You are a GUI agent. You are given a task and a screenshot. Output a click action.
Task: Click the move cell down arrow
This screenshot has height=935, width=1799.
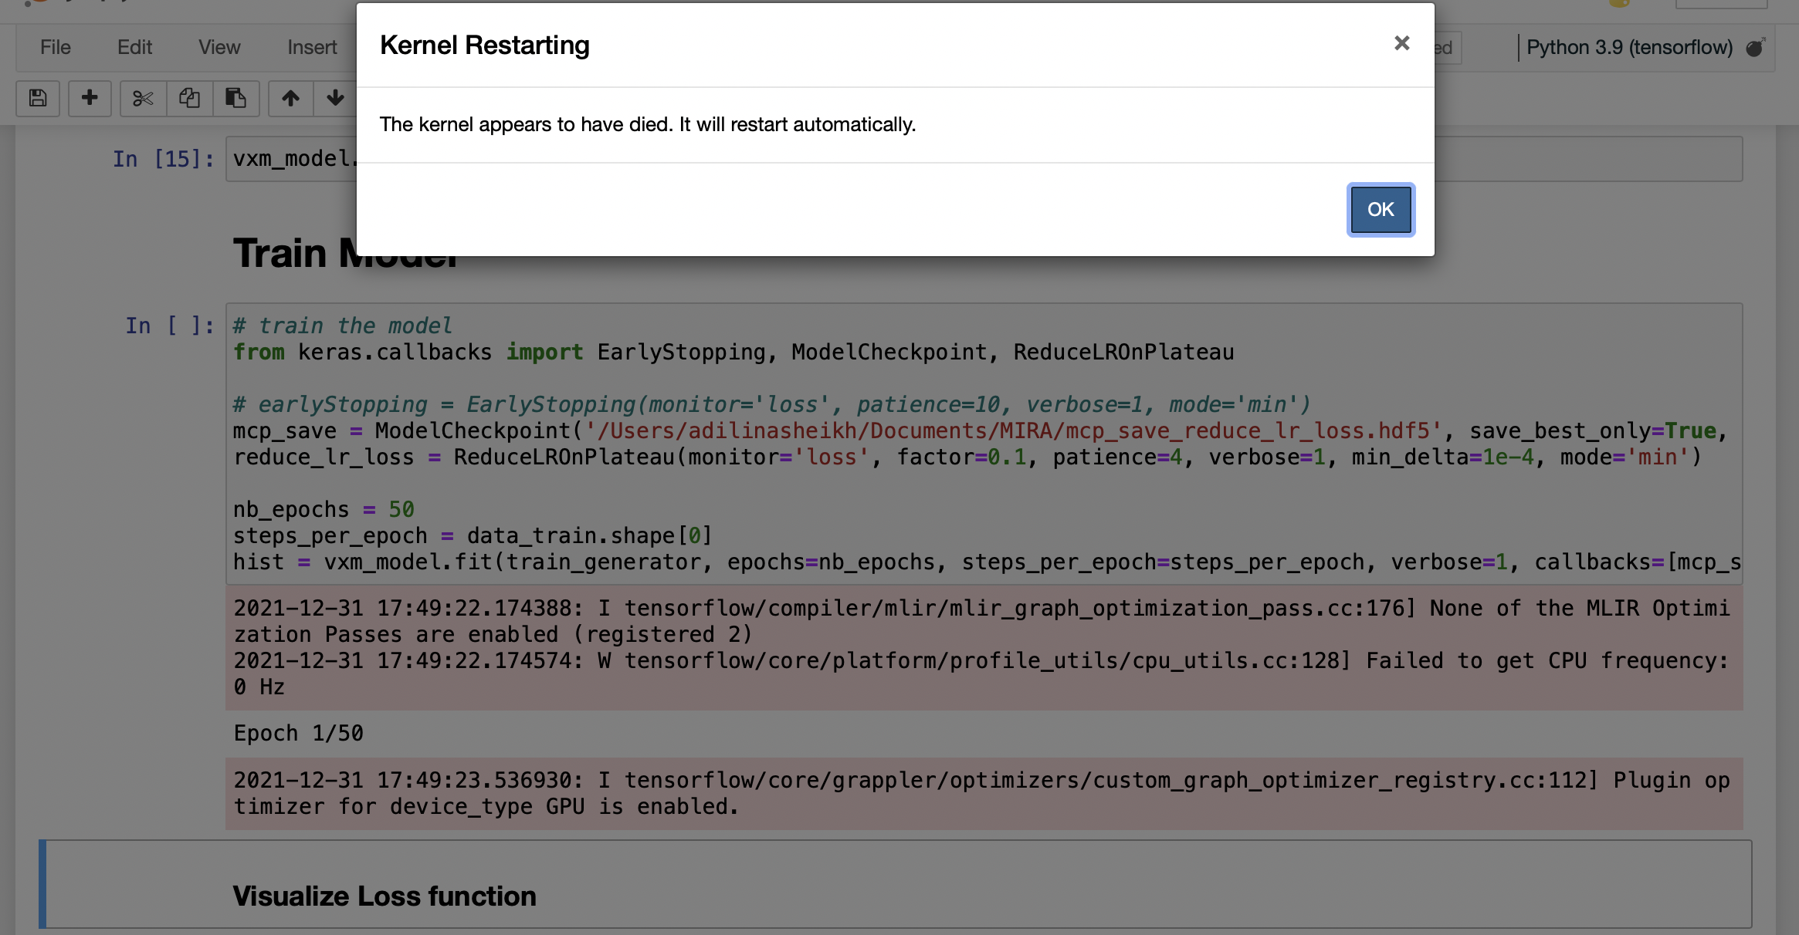(335, 98)
